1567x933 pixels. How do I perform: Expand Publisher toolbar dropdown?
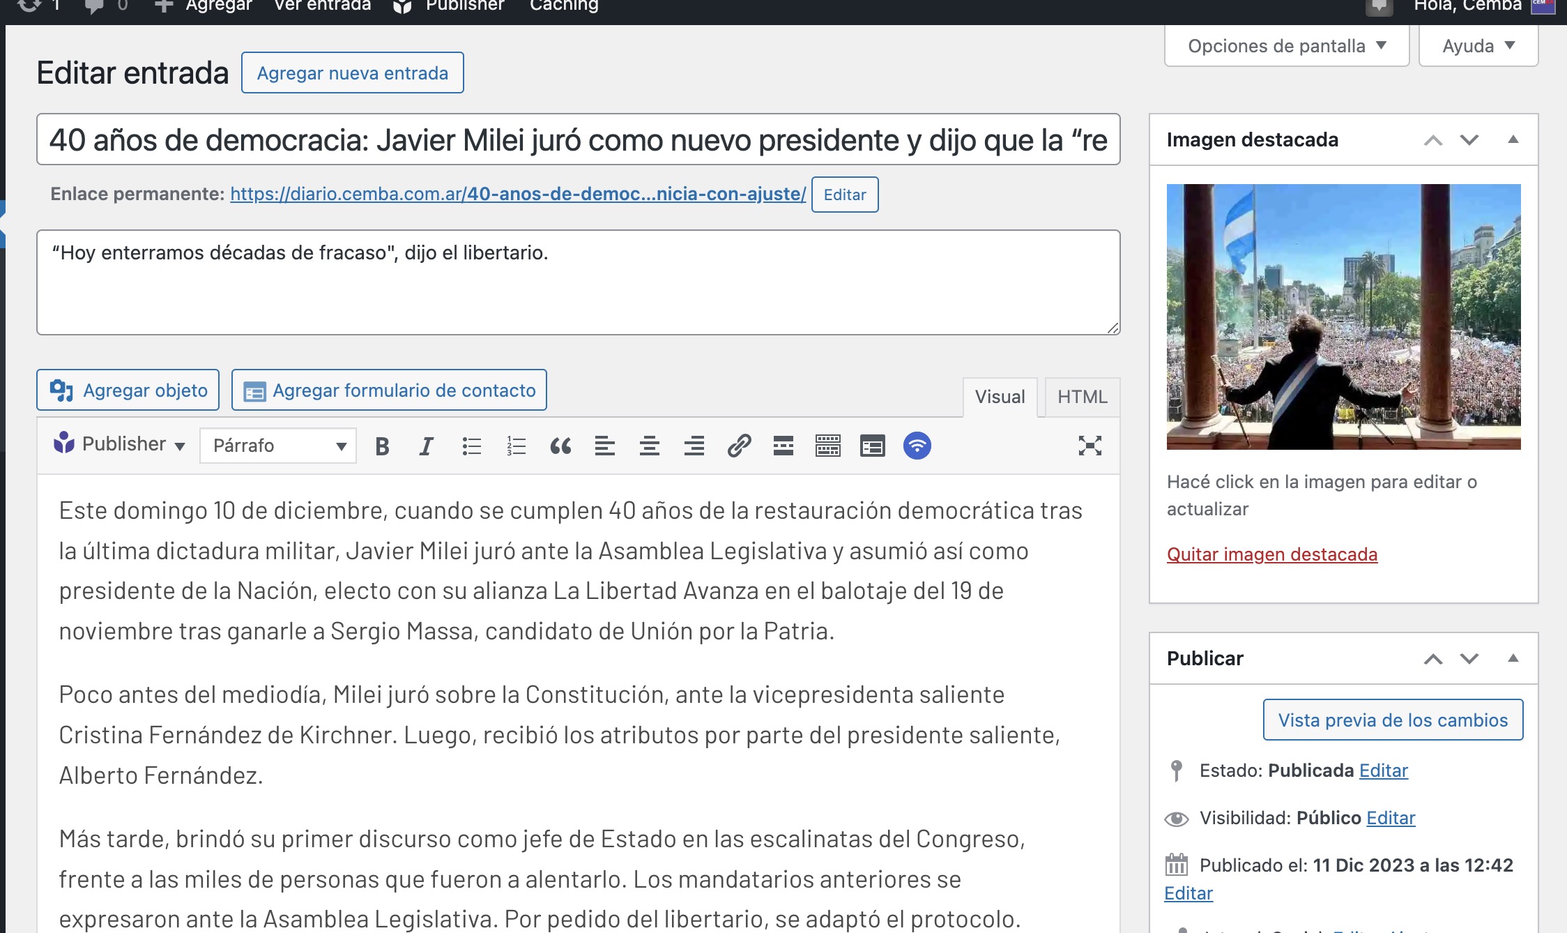point(178,446)
